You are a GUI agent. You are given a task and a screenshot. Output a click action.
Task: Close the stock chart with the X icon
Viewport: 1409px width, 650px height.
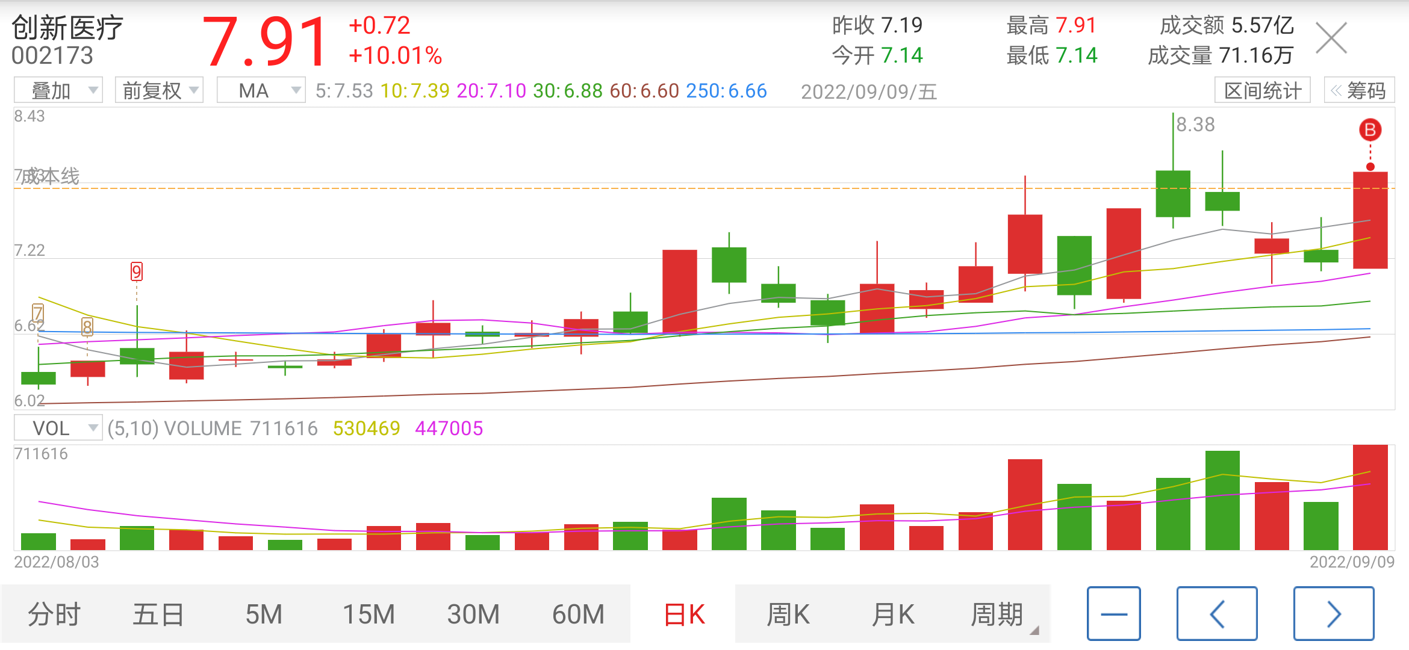click(x=1331, y=39)
